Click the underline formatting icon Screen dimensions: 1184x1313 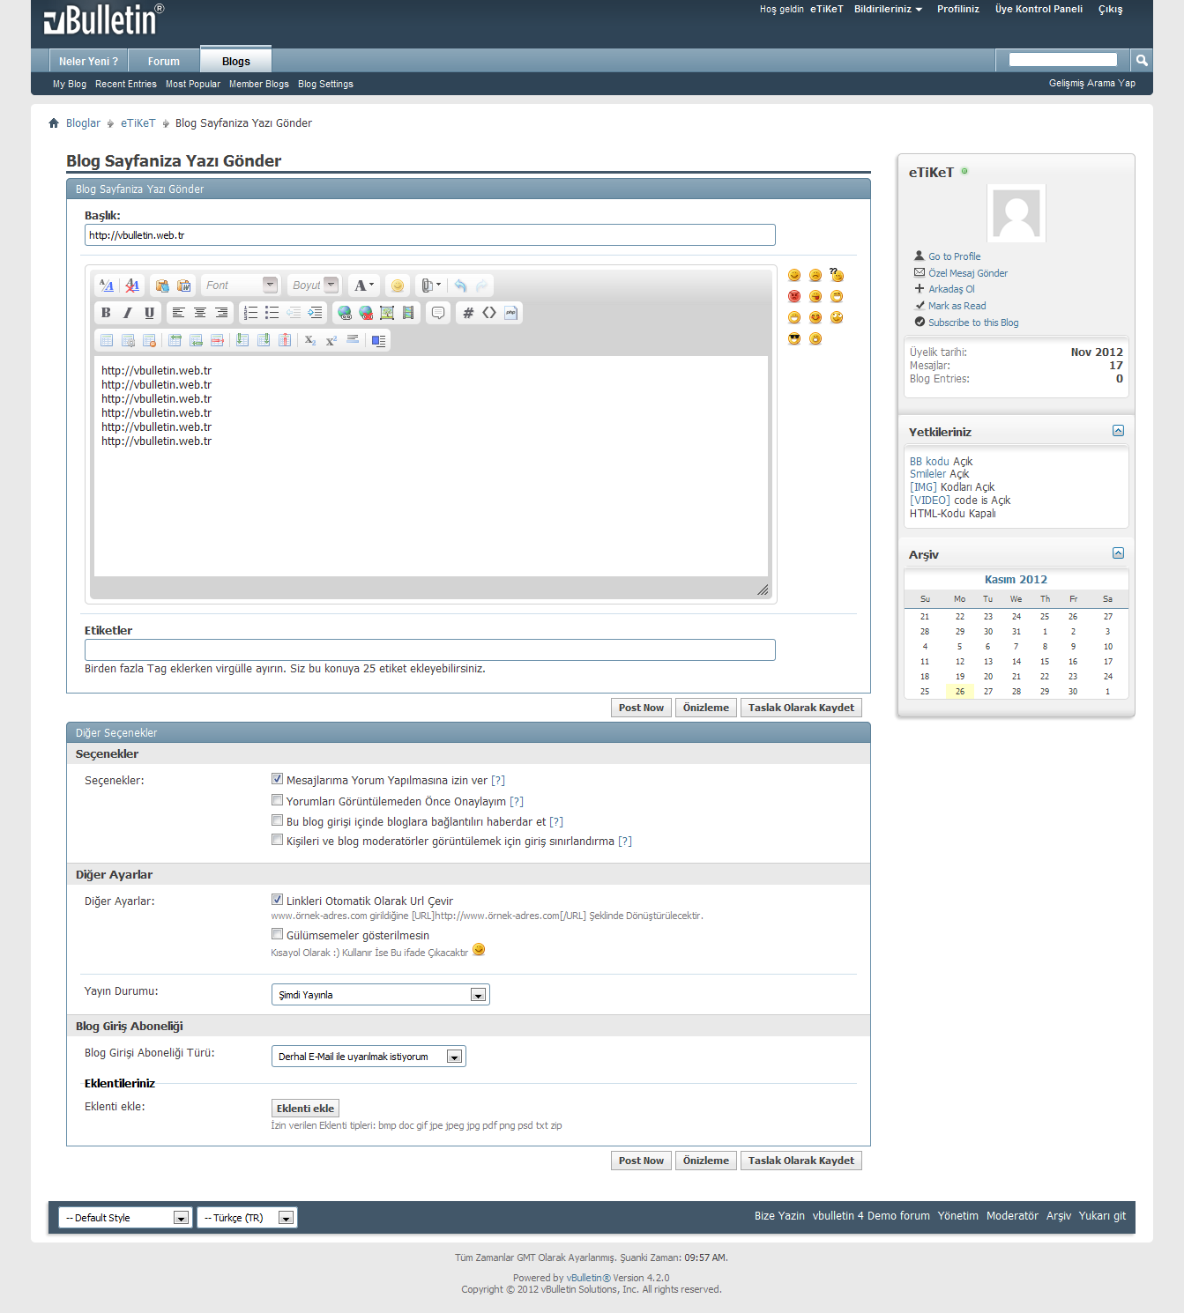coord(149,313)
